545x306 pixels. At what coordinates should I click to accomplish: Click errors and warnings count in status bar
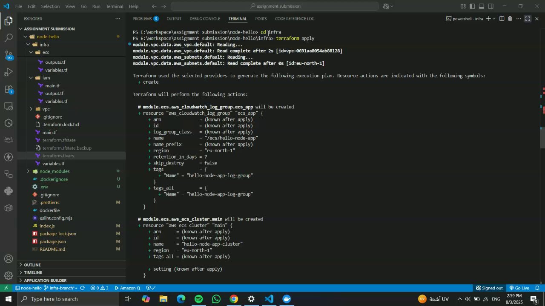click(x=100, y=288)
